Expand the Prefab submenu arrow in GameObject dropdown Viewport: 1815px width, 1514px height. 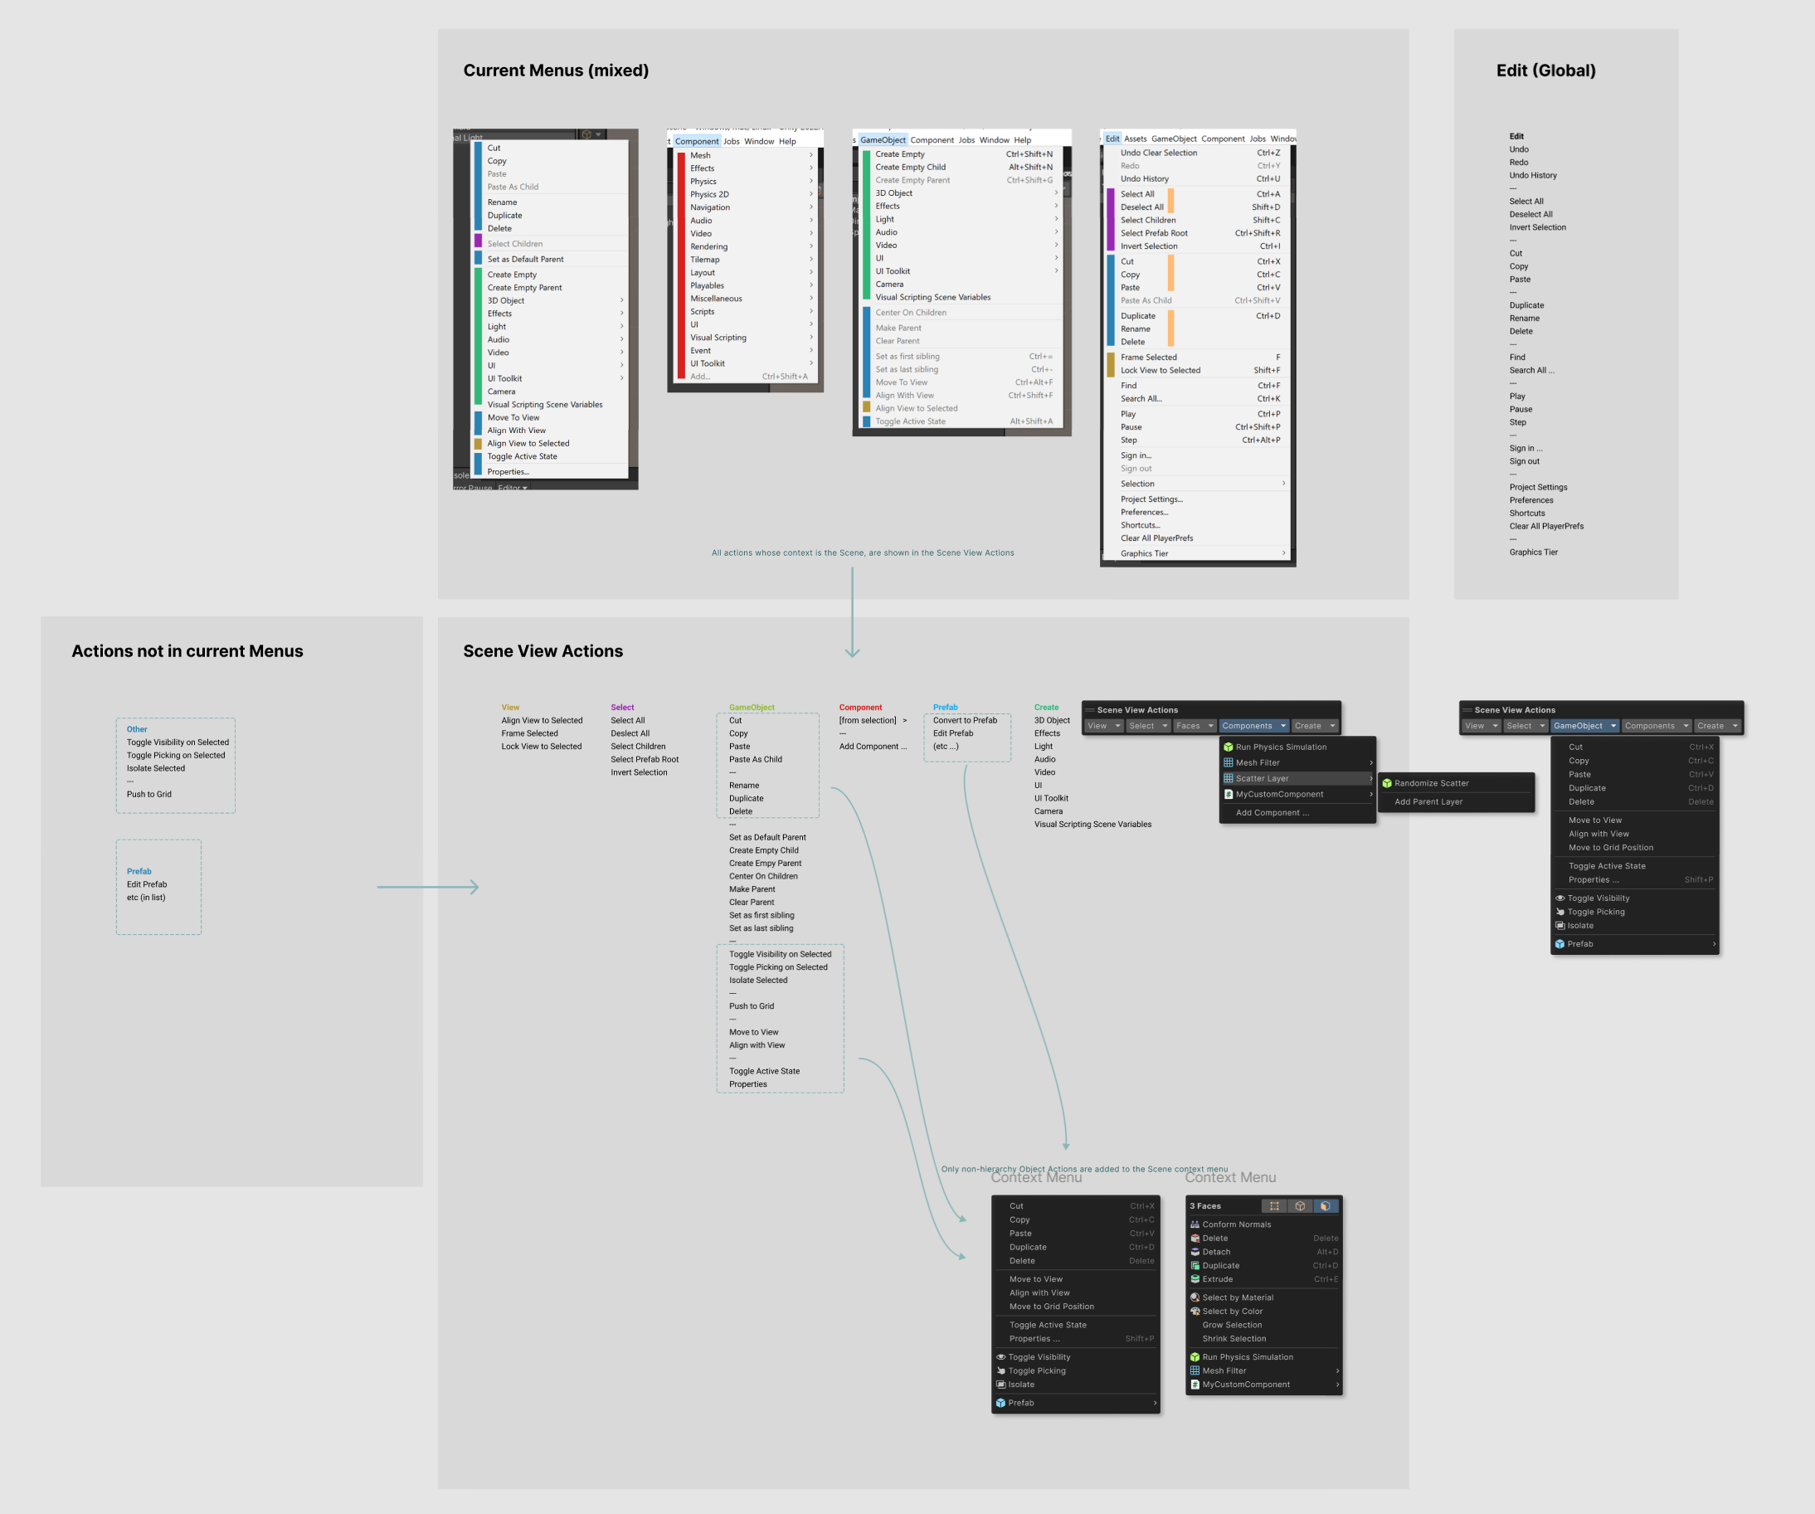coord(1714,944)
